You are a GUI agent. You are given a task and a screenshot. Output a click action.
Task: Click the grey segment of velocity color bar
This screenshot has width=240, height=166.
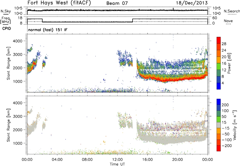pos(219,125)
